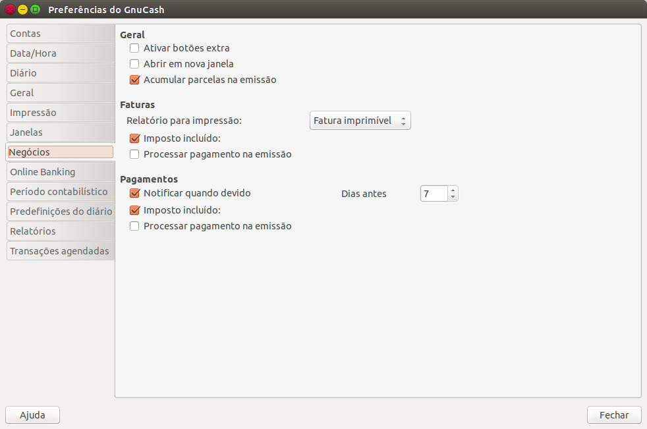The height and width of the screenshot is (429, 647).
Task: Open the Transações agendadas tab
Action: tap(59, 251)
